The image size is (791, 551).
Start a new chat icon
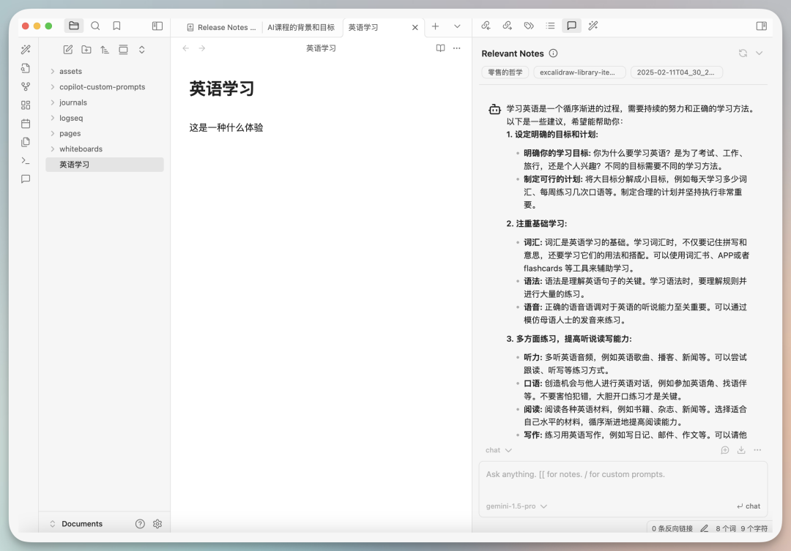tap(725, 450)
